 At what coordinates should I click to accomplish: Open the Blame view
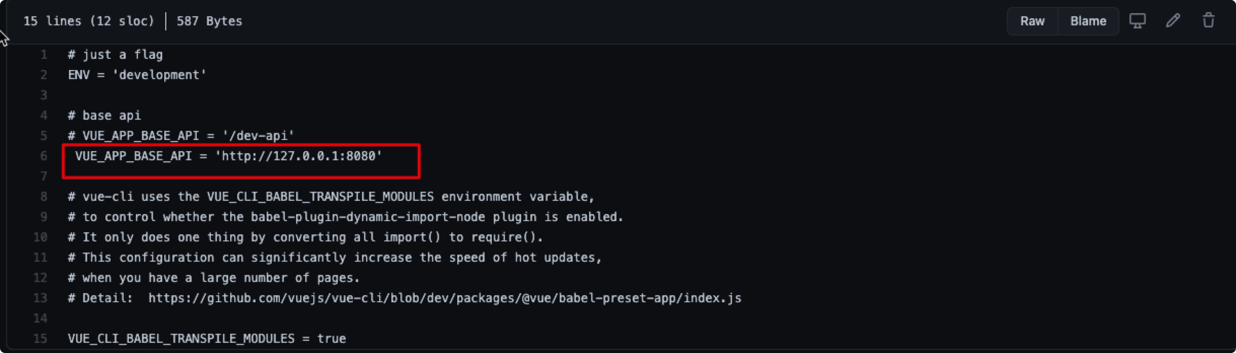(x=1088, y=21)
